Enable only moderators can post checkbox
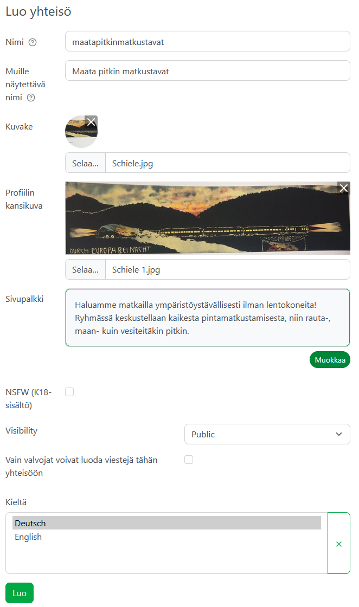 coord(189,460)
